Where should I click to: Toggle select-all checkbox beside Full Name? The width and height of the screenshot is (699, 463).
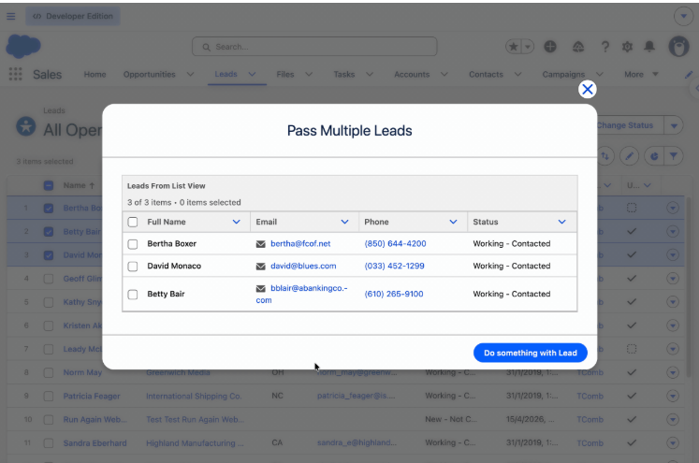(132, 222)
